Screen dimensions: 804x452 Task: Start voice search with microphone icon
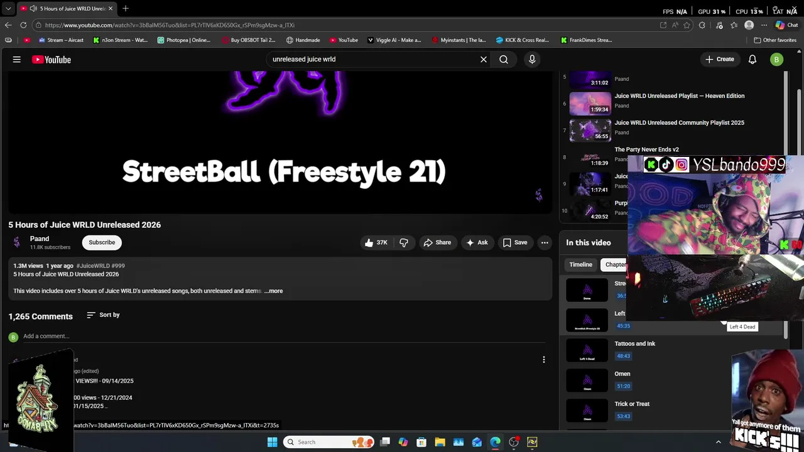[x=532, y=60]
